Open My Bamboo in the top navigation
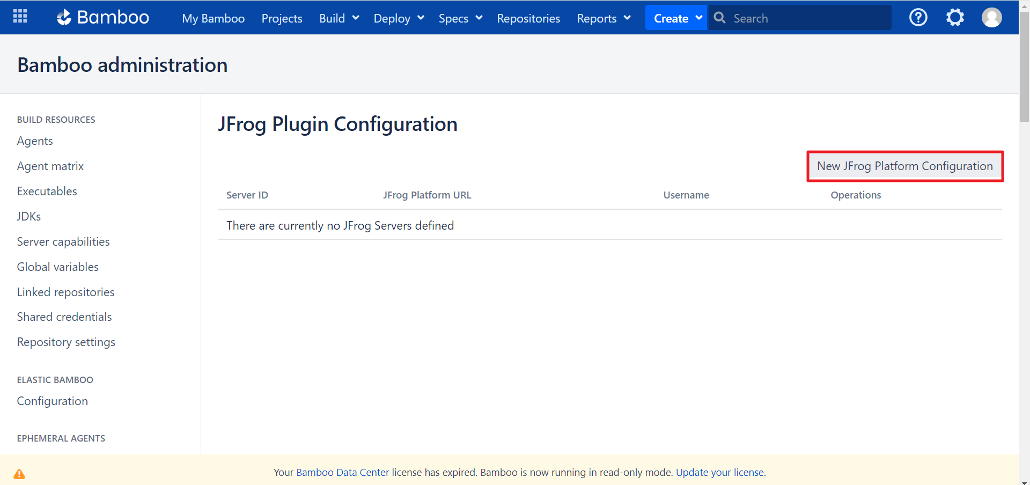The image size is (1030, 485). pos(213,18)
